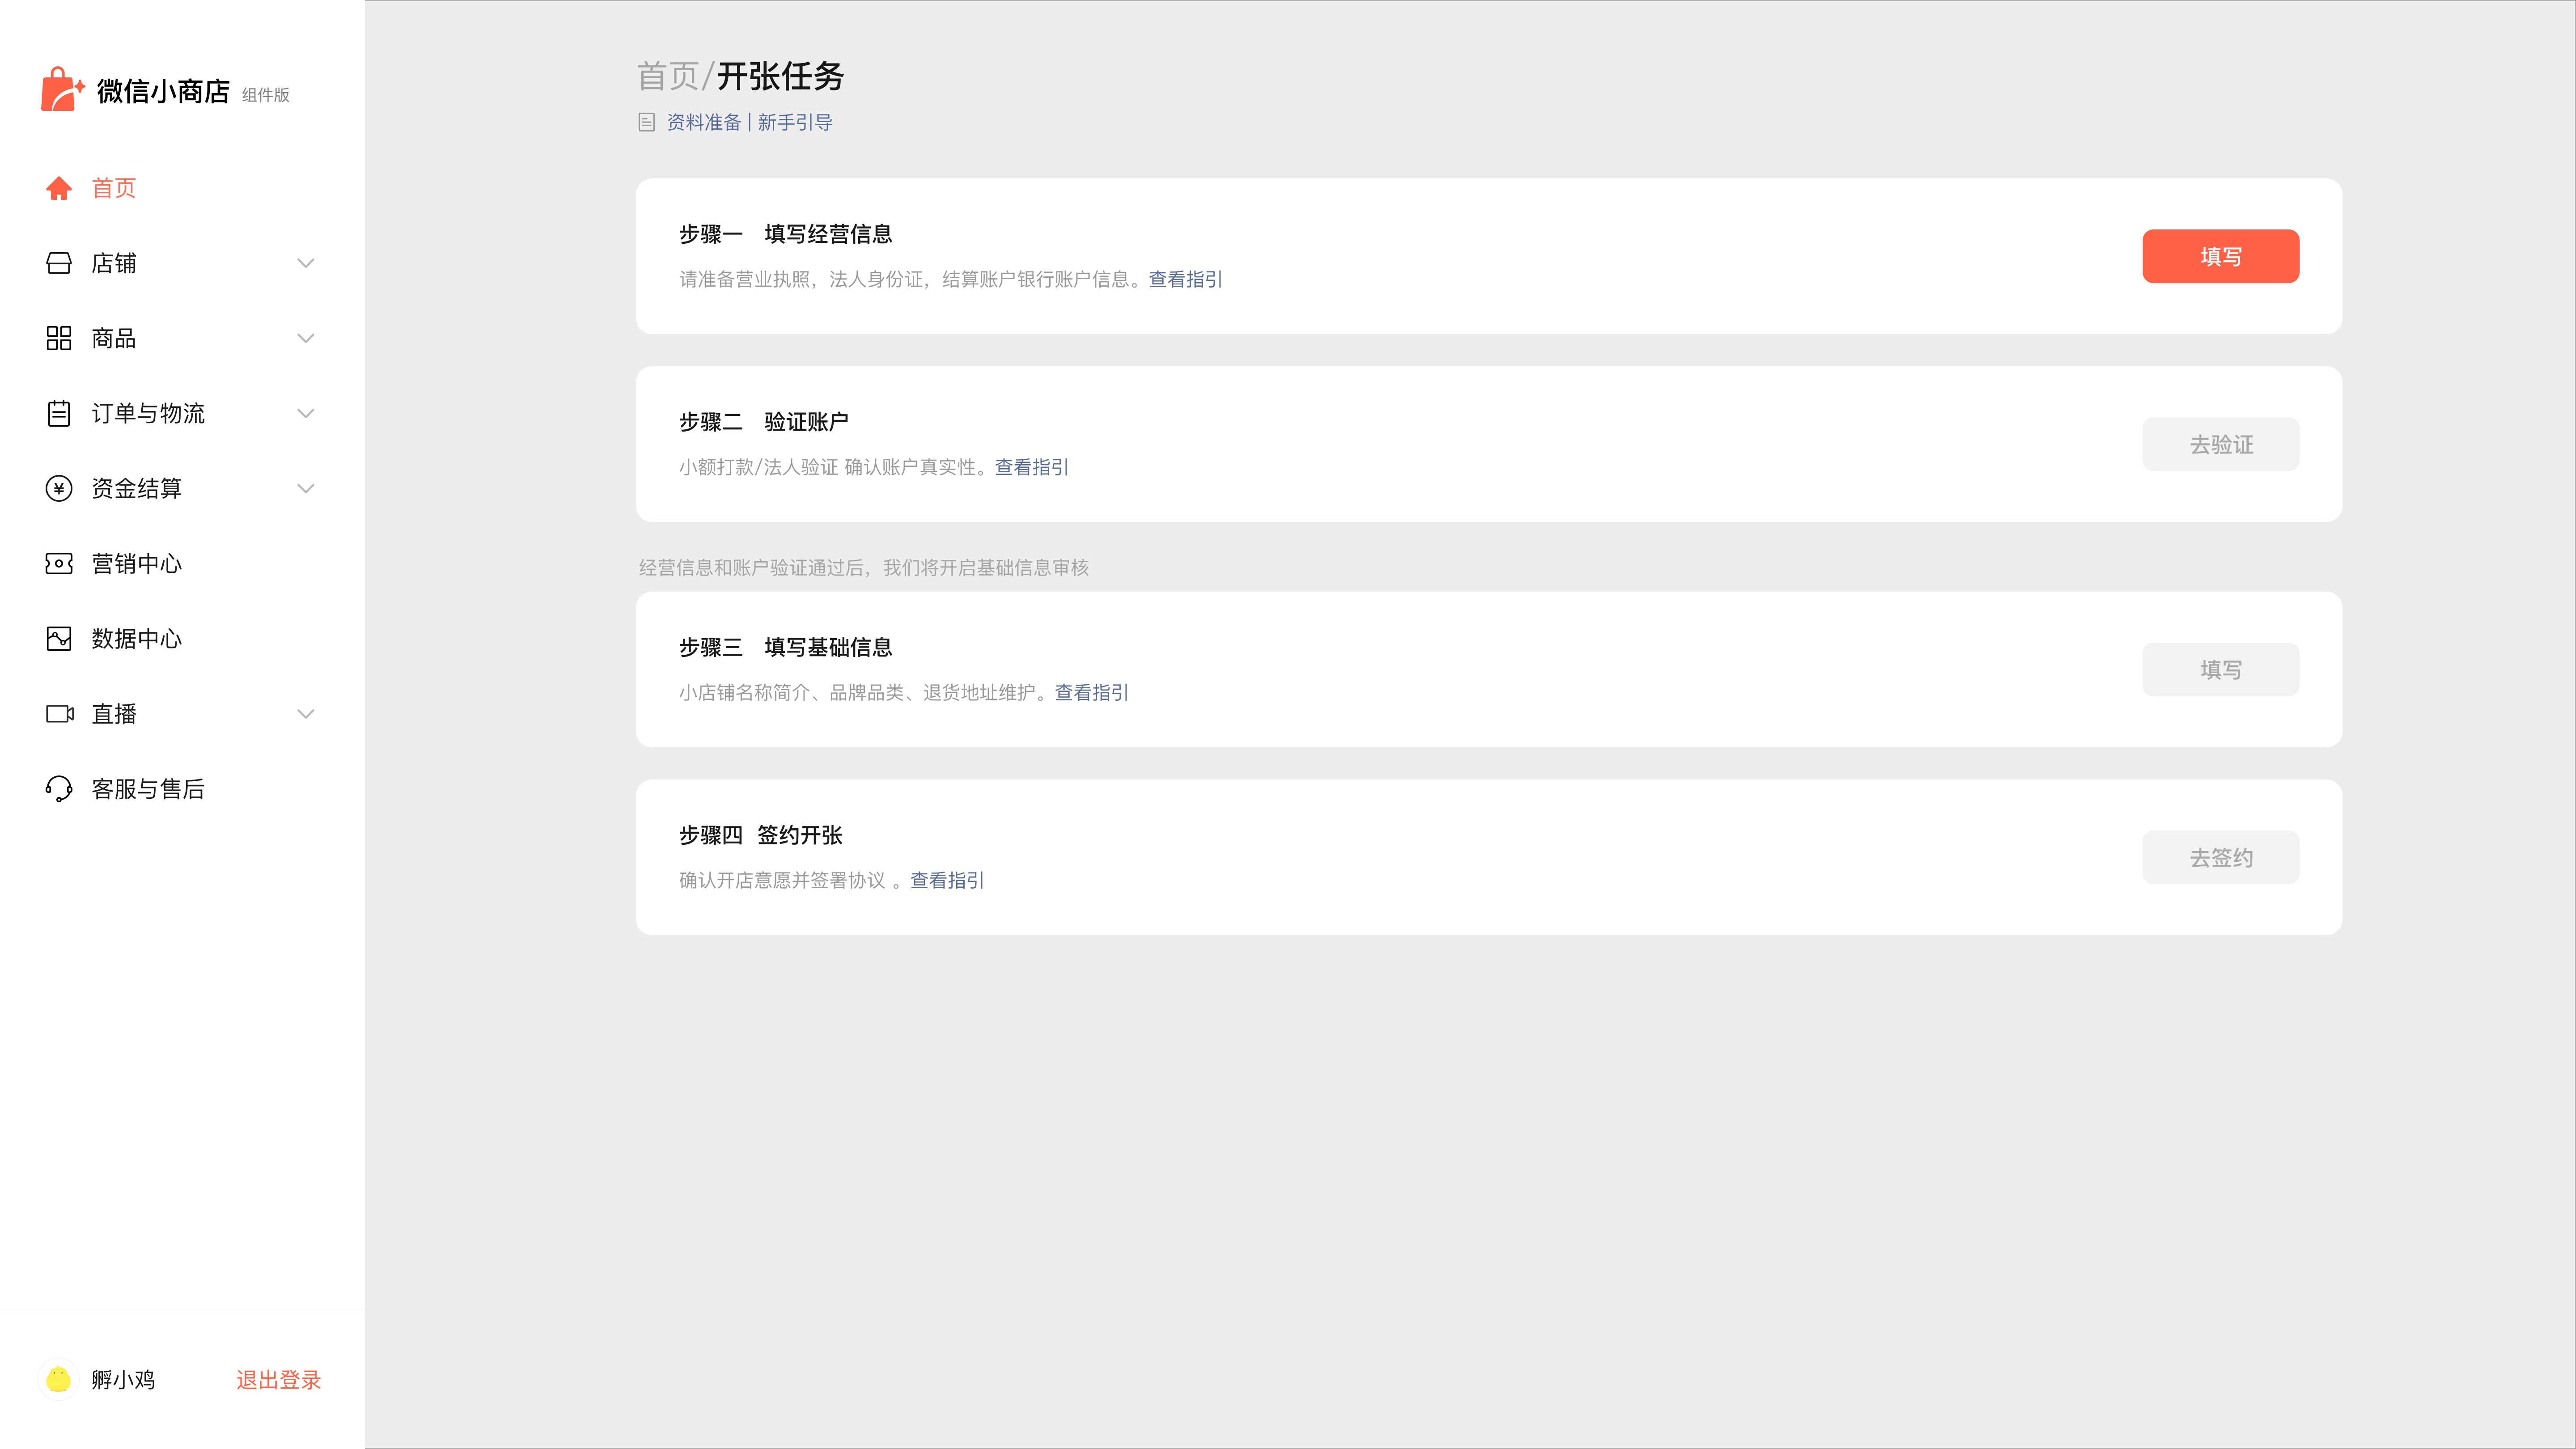Expand the 商品 submenu chevron

tap(306, 338)
